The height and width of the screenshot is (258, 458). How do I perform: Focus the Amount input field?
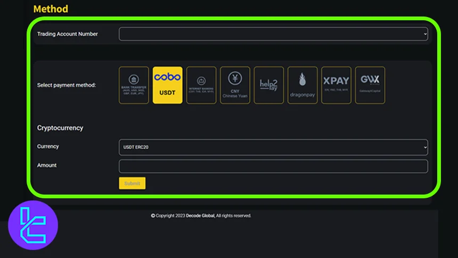pos(273,166)
